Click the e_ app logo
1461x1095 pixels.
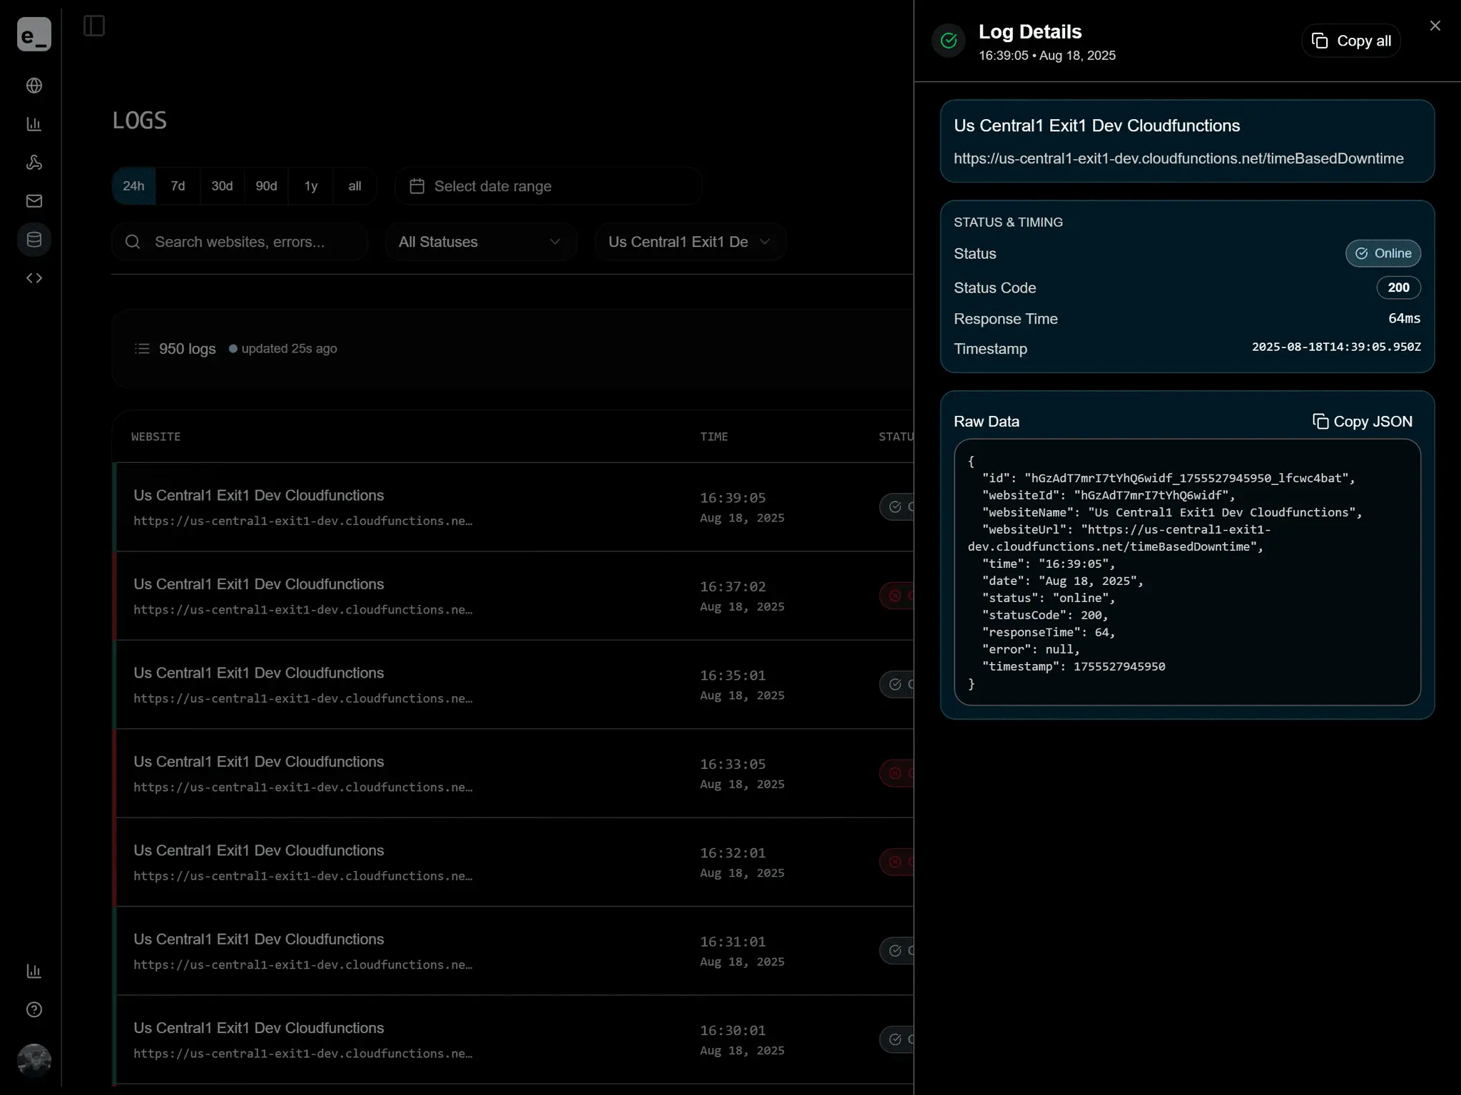pos(34,34)
